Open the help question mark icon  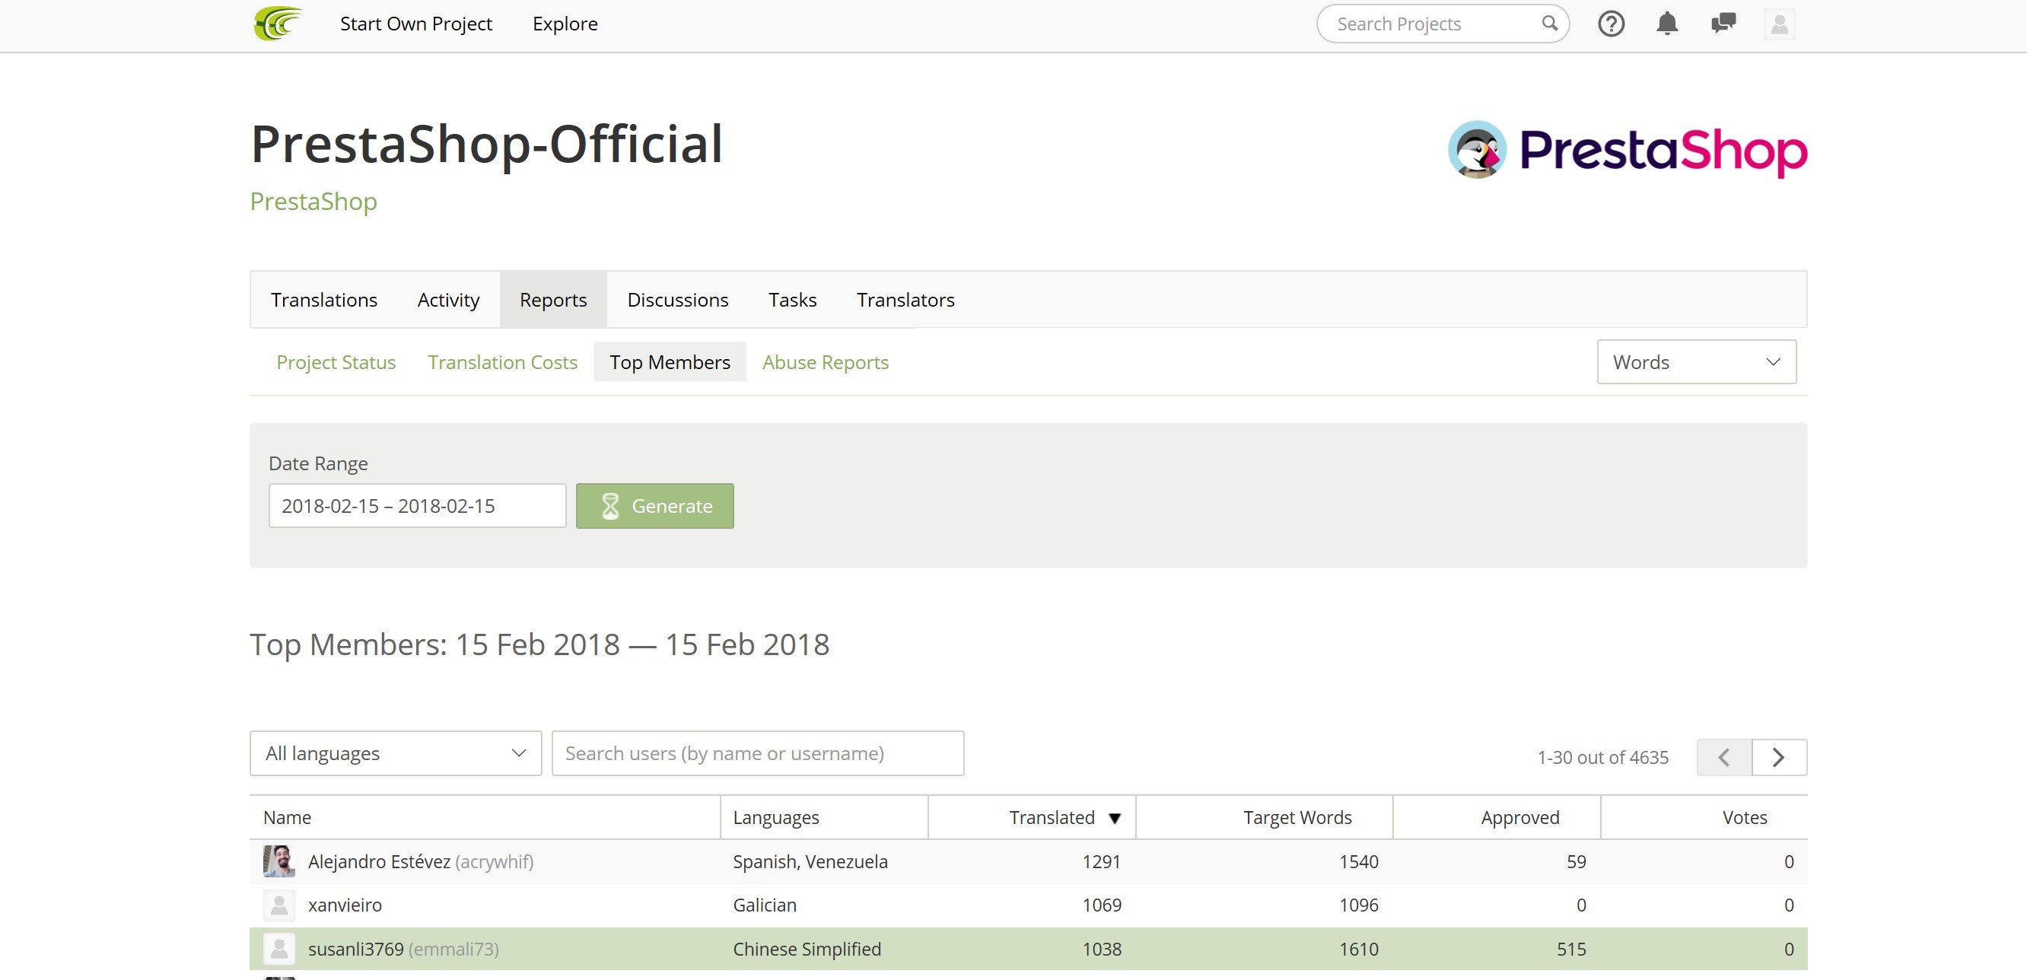click(x=1611, y=24)
